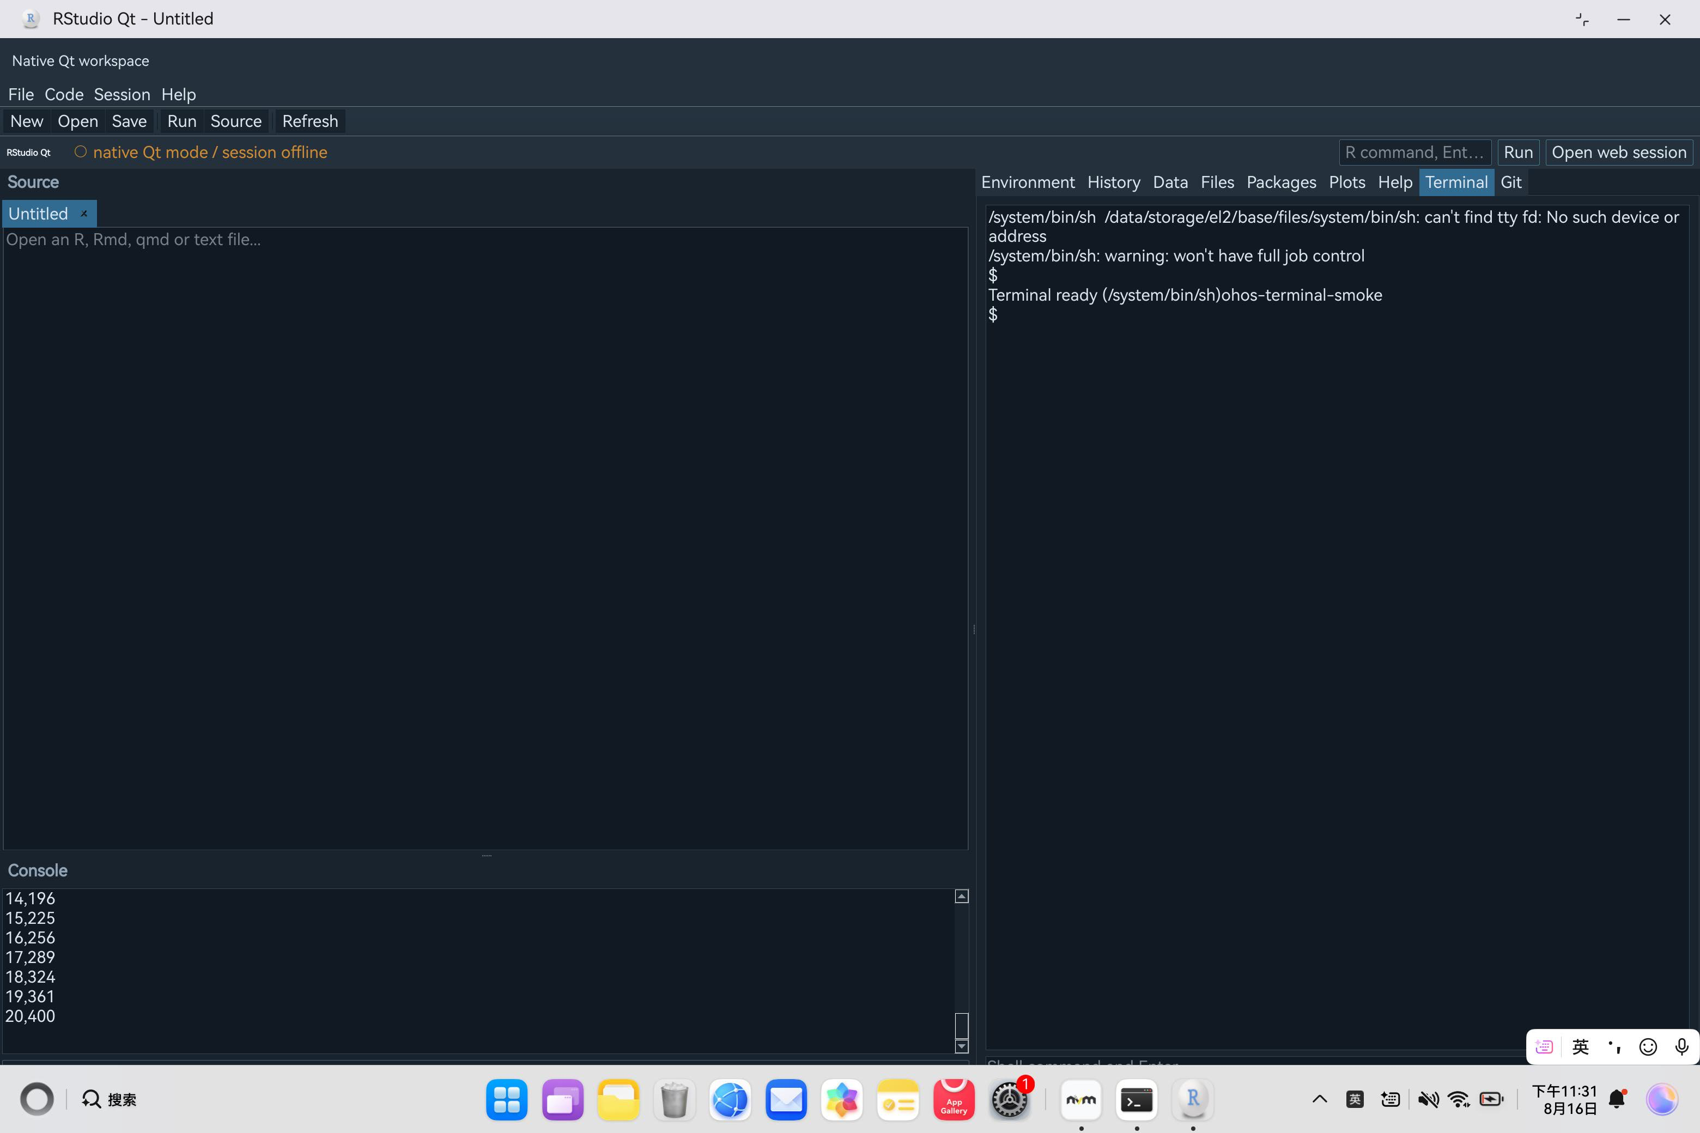This screenshot has height=1133, width=1700.
Task: Click the console line reading 20,400
Action: pos(31,1016)
